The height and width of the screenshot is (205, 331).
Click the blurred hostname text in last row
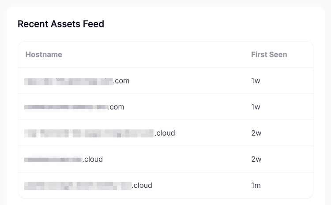click(78, 185)
